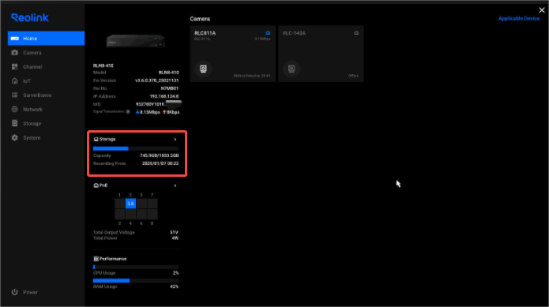
Task: Click the Recording From date value
Action: [x=160, y=163]
